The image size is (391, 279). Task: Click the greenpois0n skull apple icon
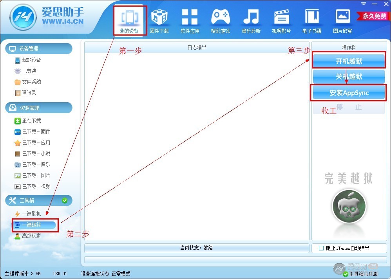[349, 206]
